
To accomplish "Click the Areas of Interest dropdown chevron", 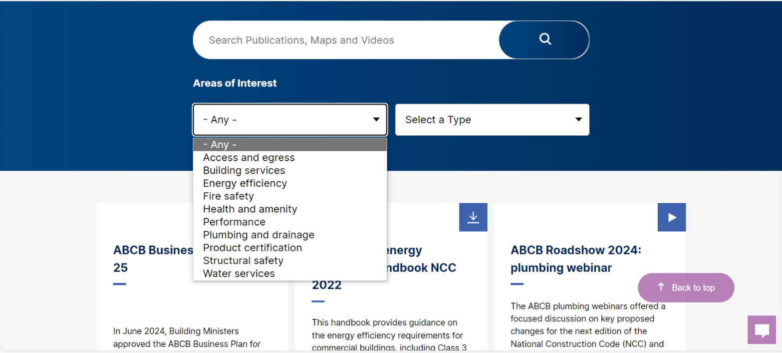I will click(375, 119).
